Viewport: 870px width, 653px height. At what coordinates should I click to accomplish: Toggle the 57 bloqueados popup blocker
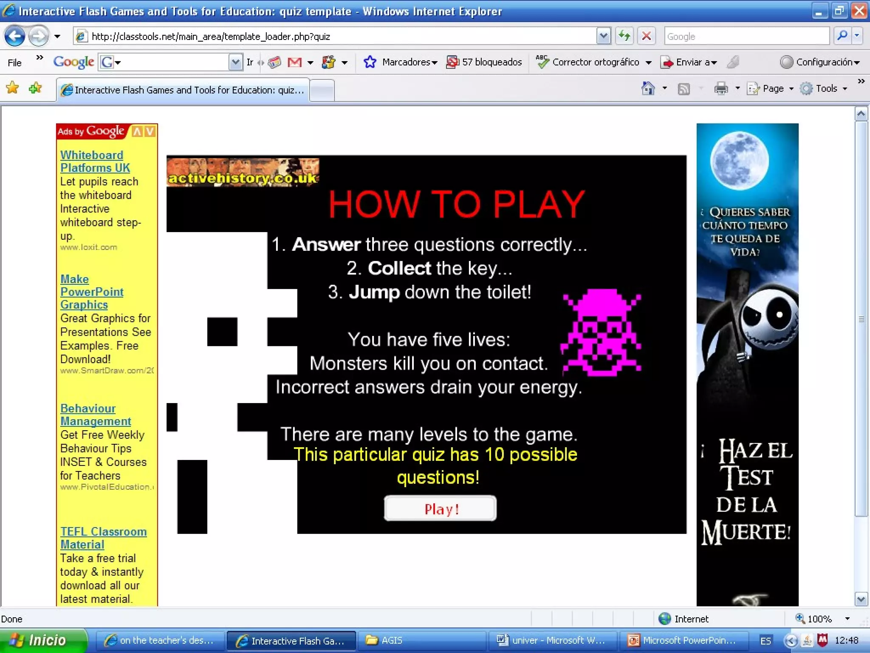point(484,62)
